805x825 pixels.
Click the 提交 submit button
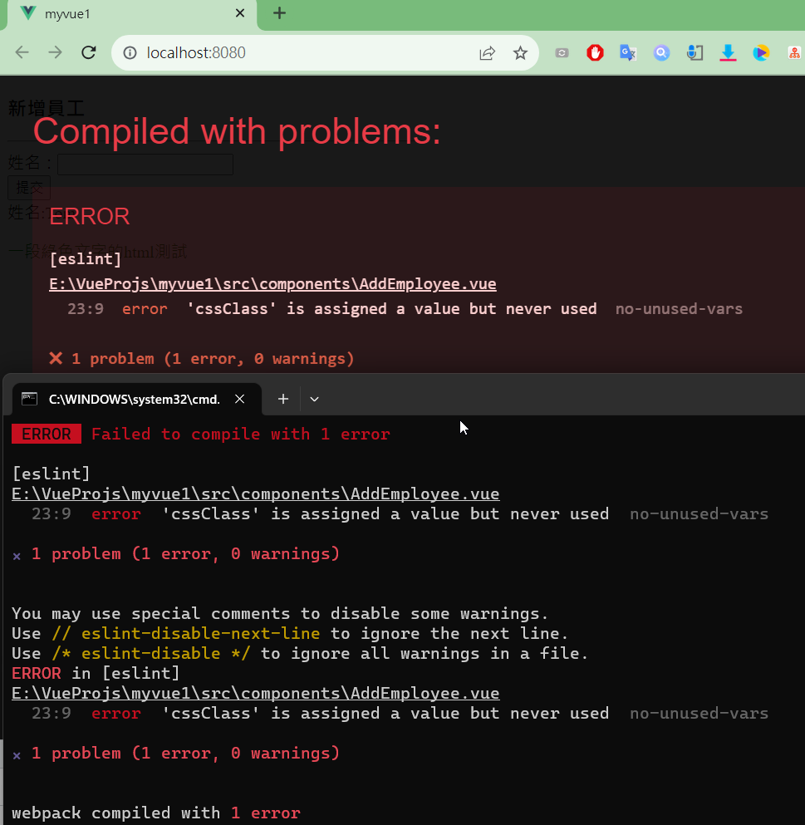(x=29, y=187)
